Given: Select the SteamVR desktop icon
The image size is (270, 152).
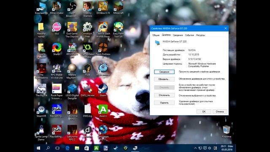Looking at the screenshot, I should (41, 111).
